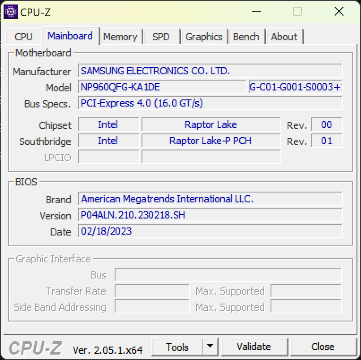
Task: Click the Southbridge vendor Intel field
Action: (108, 141)
